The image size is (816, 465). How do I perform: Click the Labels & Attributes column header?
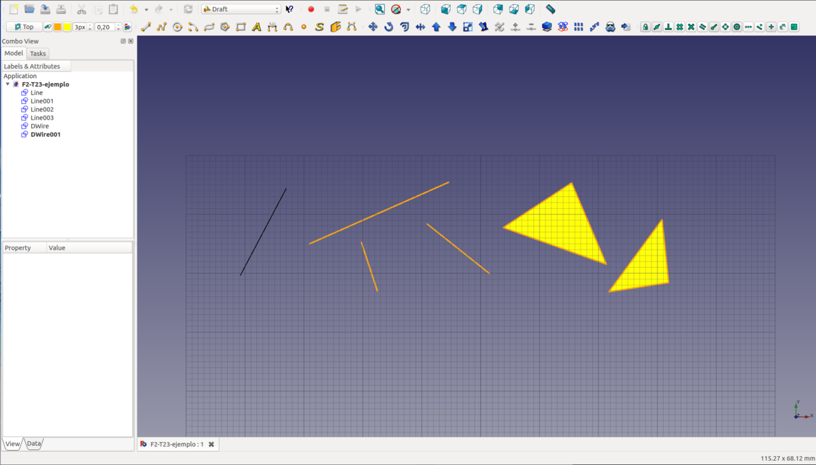[35, 66]
